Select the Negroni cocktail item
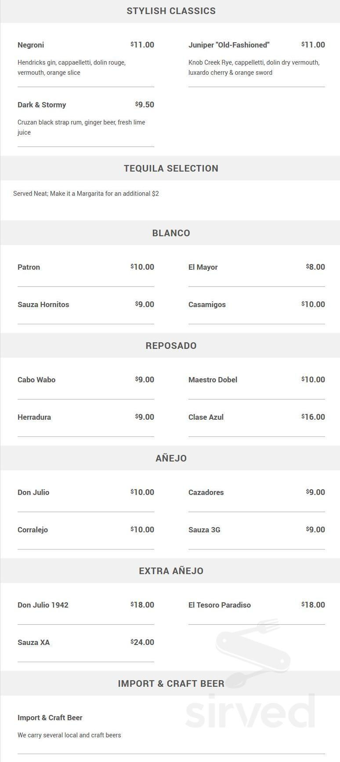Viewport: 340px width, 762px height. click(x=31, y=45)
